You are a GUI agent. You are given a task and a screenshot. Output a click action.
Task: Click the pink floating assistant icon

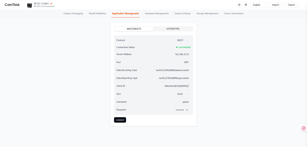coord(303,128)
